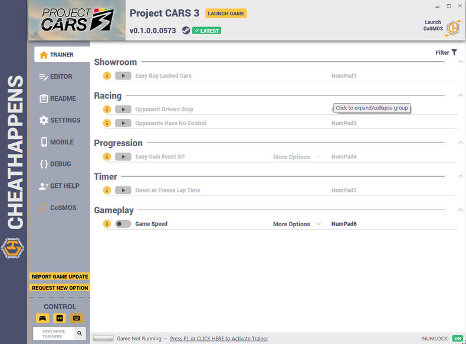Screen dimensions: 466x344
Task: Click the activate trainer link
Action: click(x=219, y=338)
